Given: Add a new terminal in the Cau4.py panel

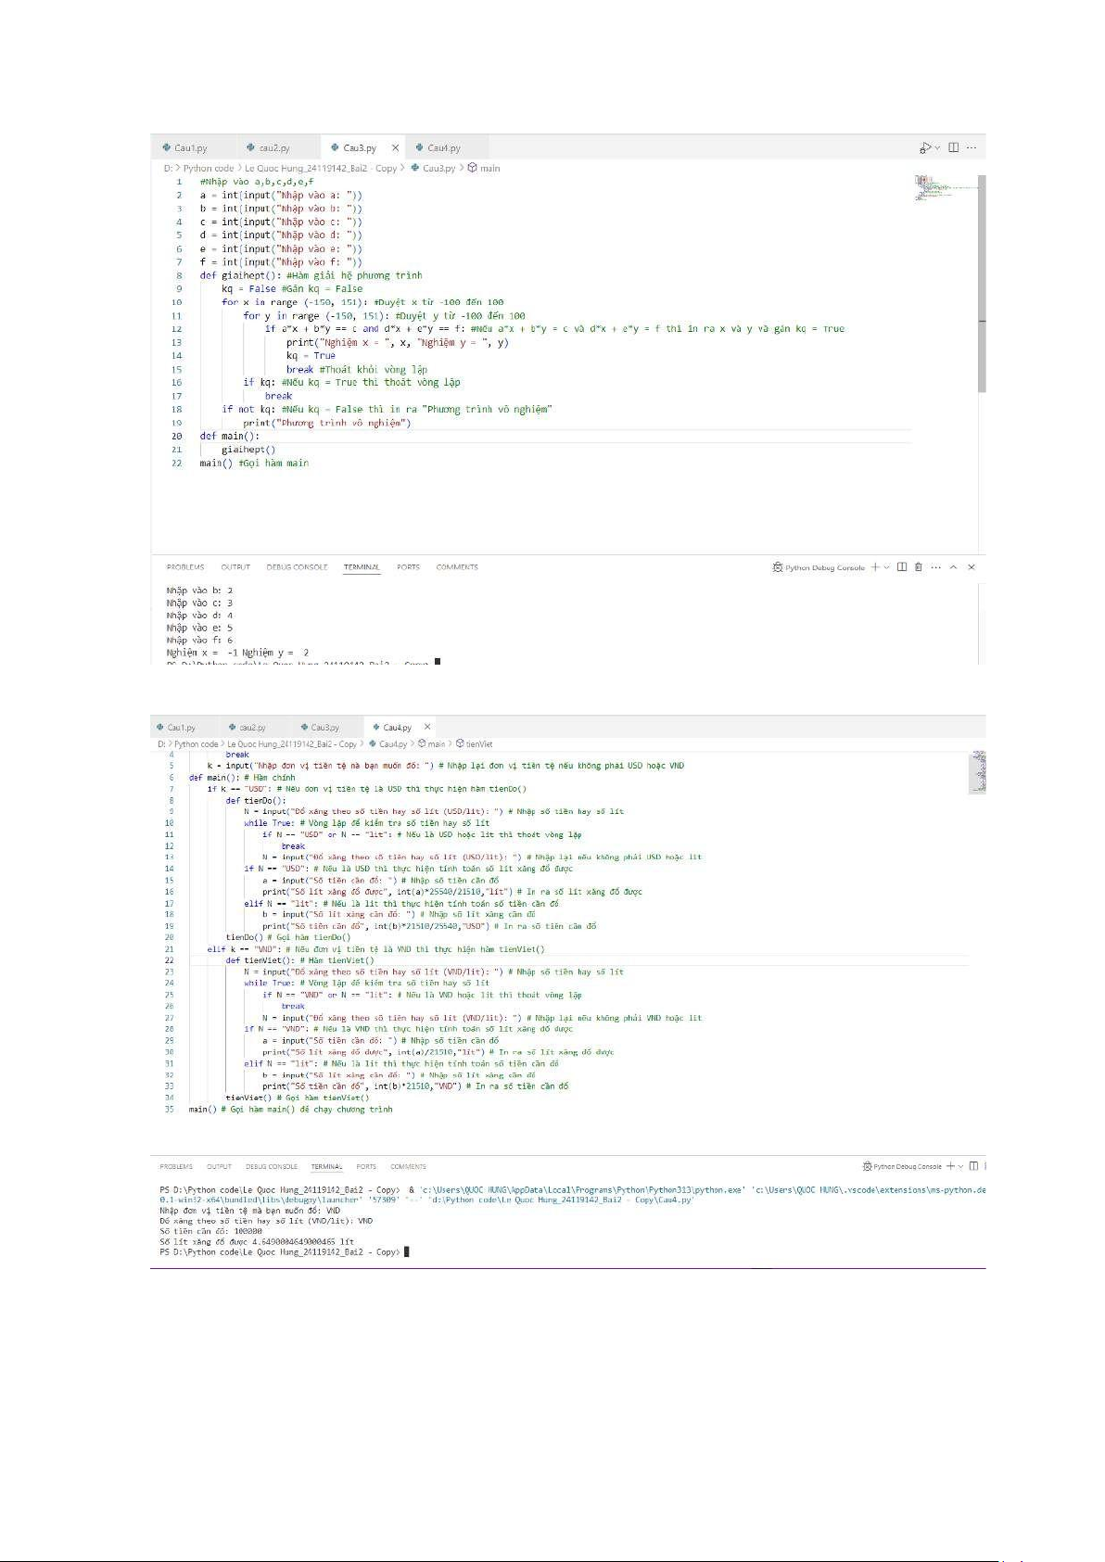Looking at the screenshot, I should coord(950,1166).
